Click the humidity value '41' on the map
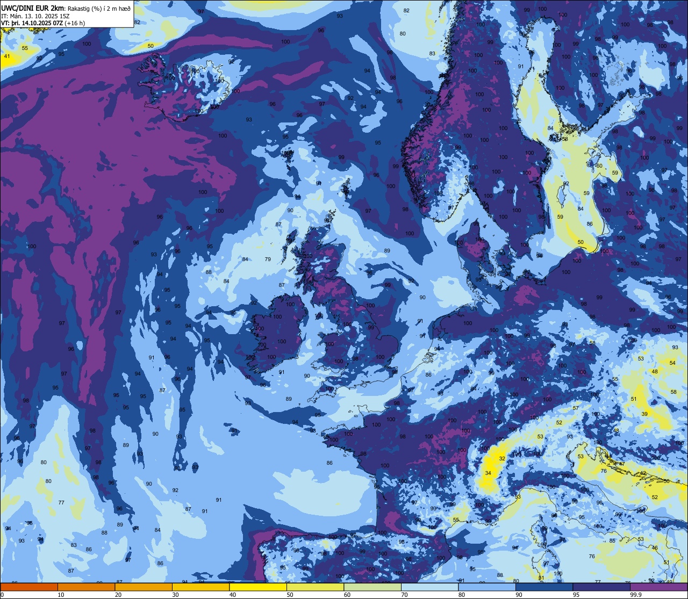 [x=7, y=56]
